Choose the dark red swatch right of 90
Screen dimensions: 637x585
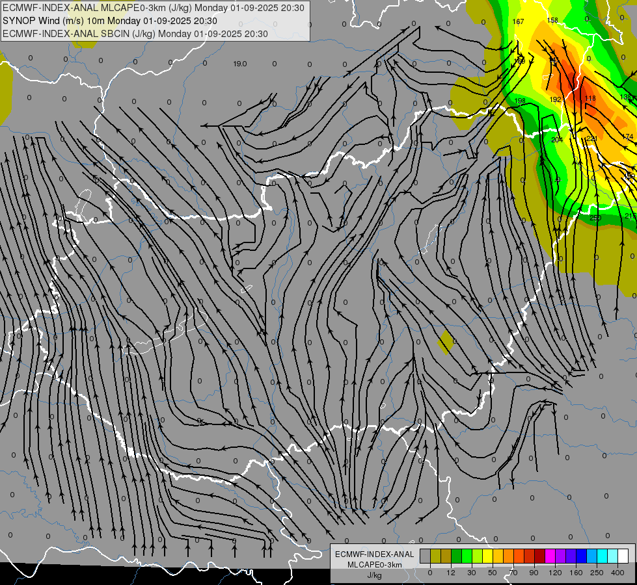(539, 556)
